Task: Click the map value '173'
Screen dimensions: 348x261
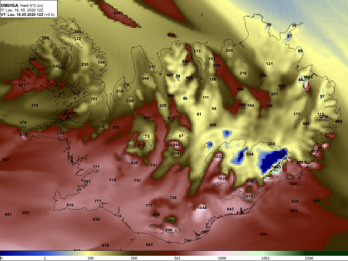Action: tap(197, 51)
